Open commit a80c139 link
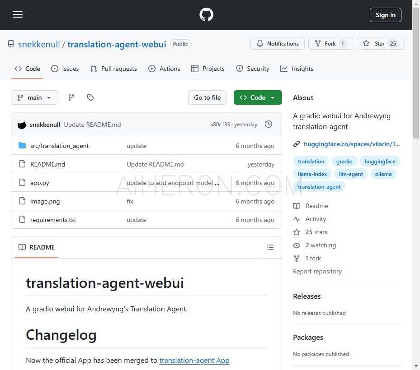The height and width of the screenshot is (370, 420). tap(220, 125)
